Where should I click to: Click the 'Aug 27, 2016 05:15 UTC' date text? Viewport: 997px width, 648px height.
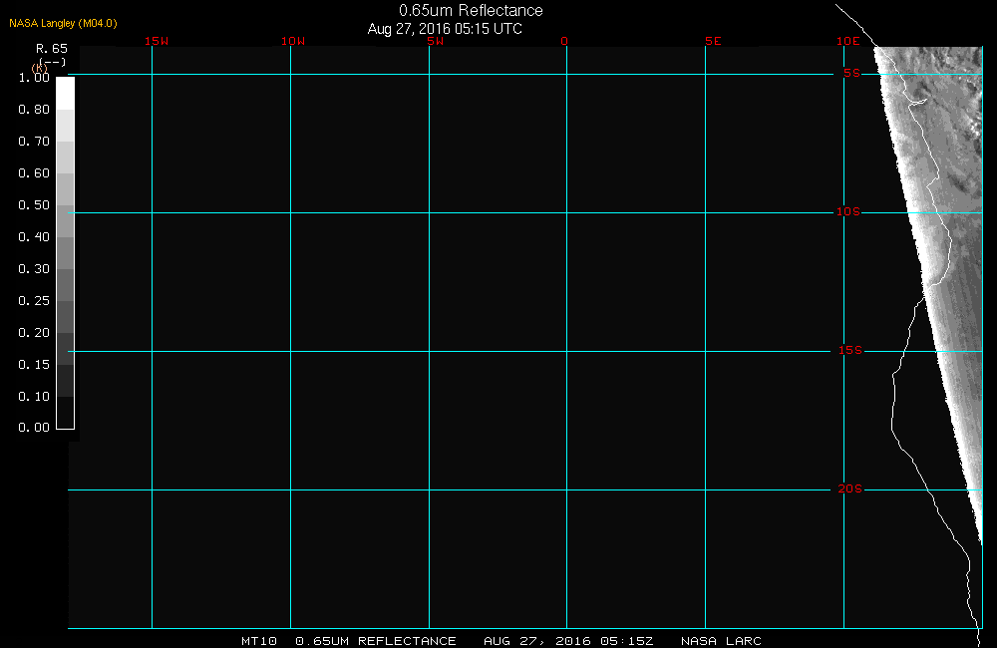(x=445, y=29)
